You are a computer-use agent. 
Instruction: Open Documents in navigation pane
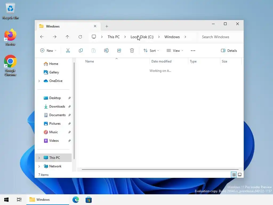pos(57,115)
